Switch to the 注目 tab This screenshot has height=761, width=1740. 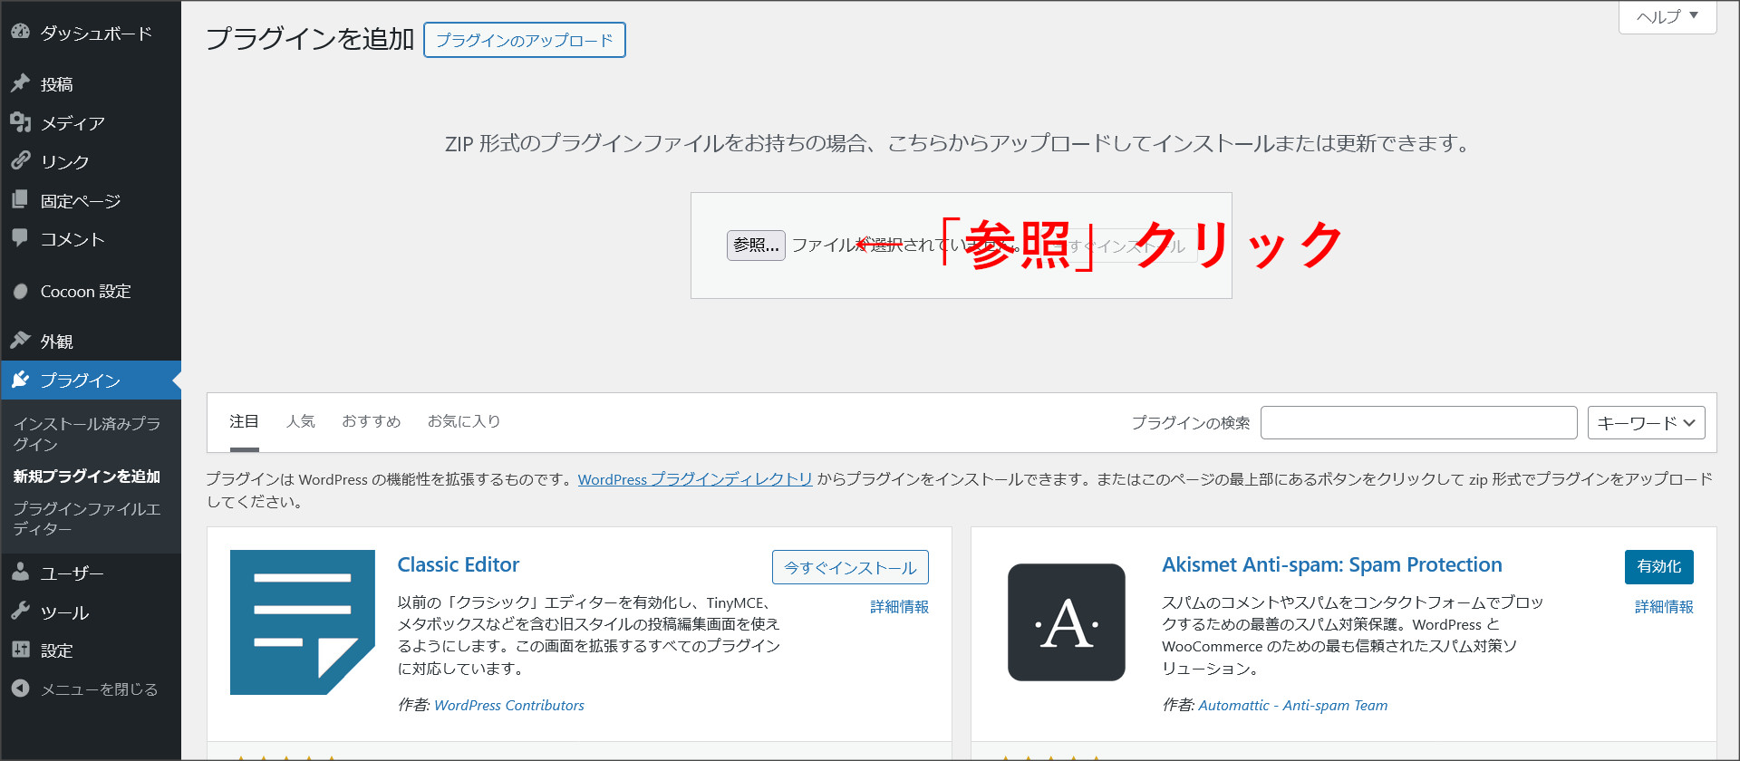click(x=244, y=421)
